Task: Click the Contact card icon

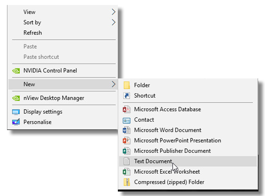Action: click(126, 120)
